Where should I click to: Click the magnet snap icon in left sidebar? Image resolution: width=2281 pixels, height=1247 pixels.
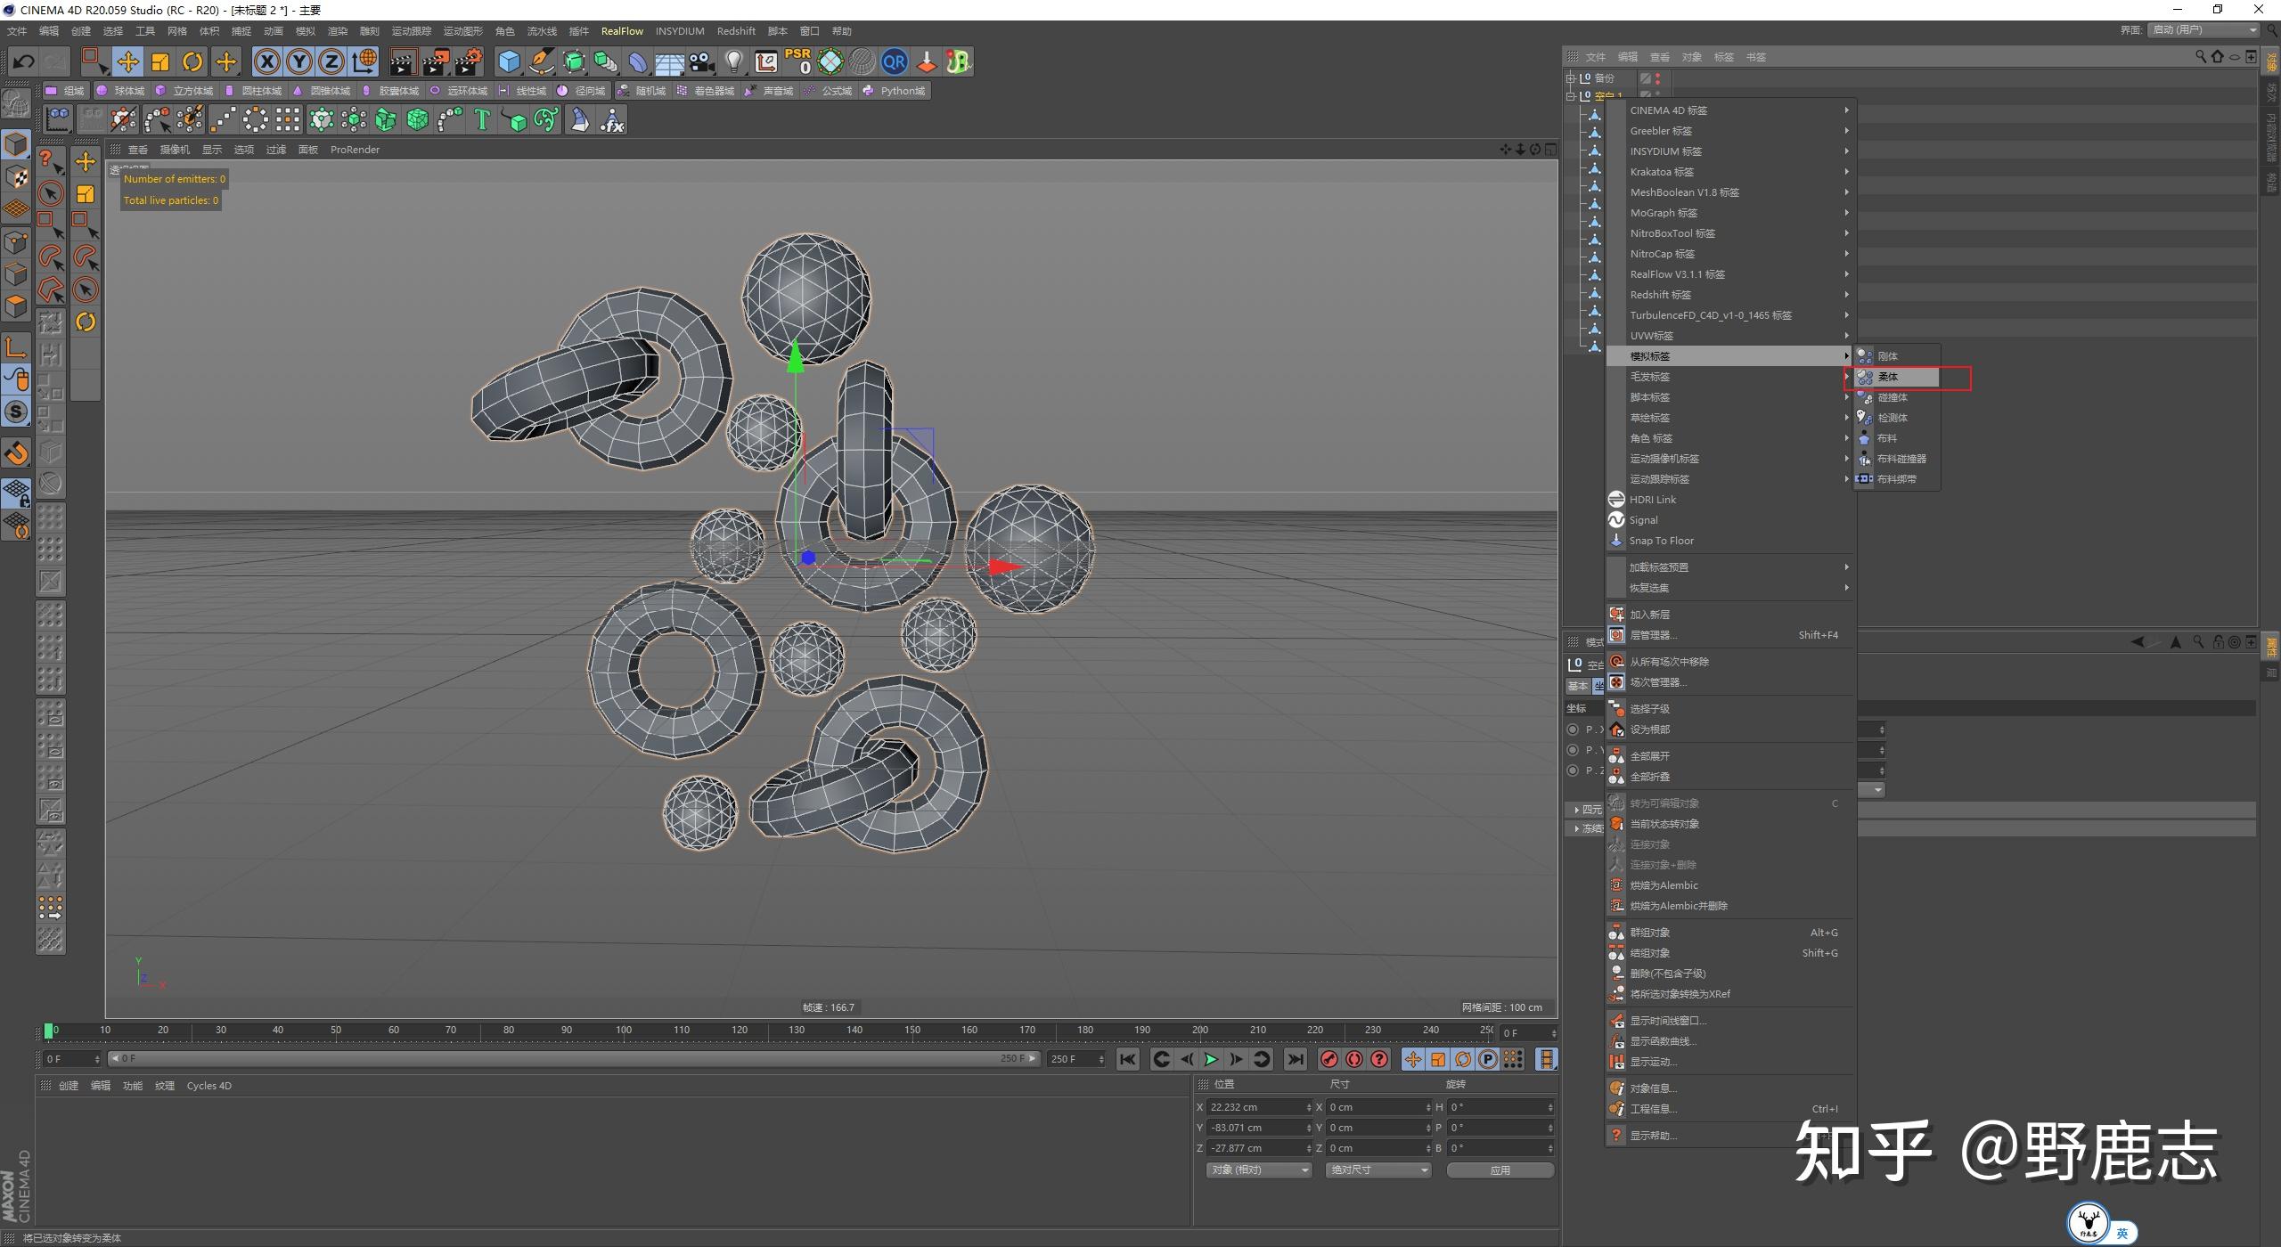click(x=16, y=452)
